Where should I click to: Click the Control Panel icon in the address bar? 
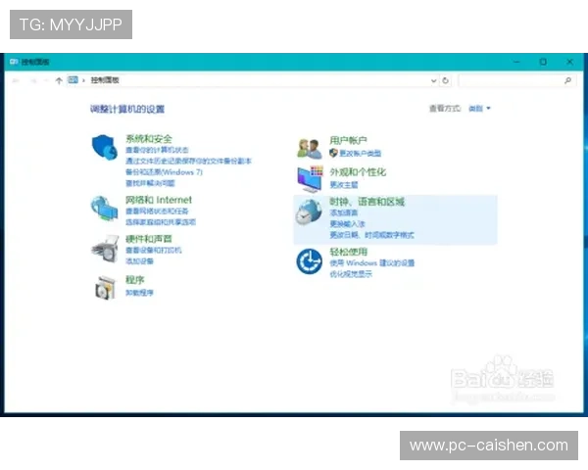point(73,80)
